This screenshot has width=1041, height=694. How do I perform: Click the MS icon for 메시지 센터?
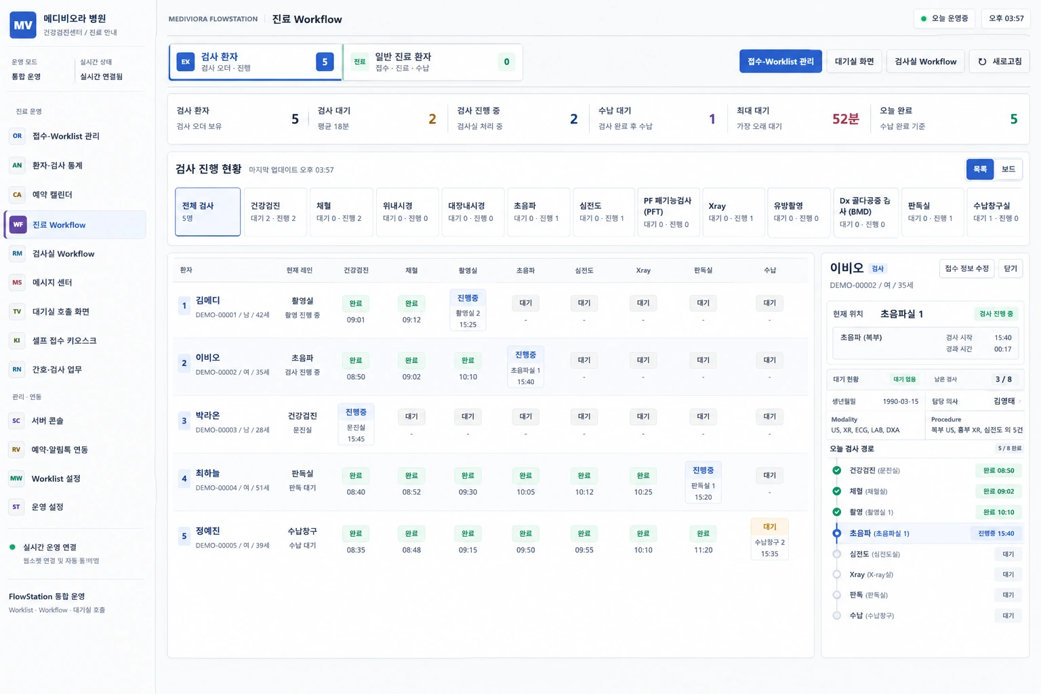[17, 283]
